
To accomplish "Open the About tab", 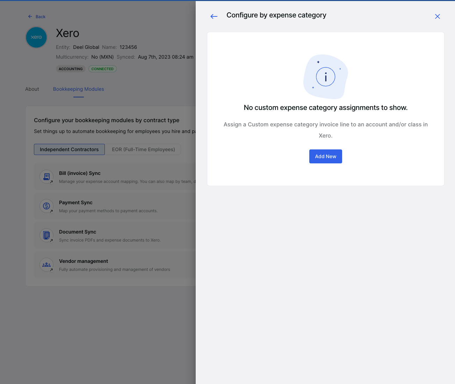I will click(32, 89).
